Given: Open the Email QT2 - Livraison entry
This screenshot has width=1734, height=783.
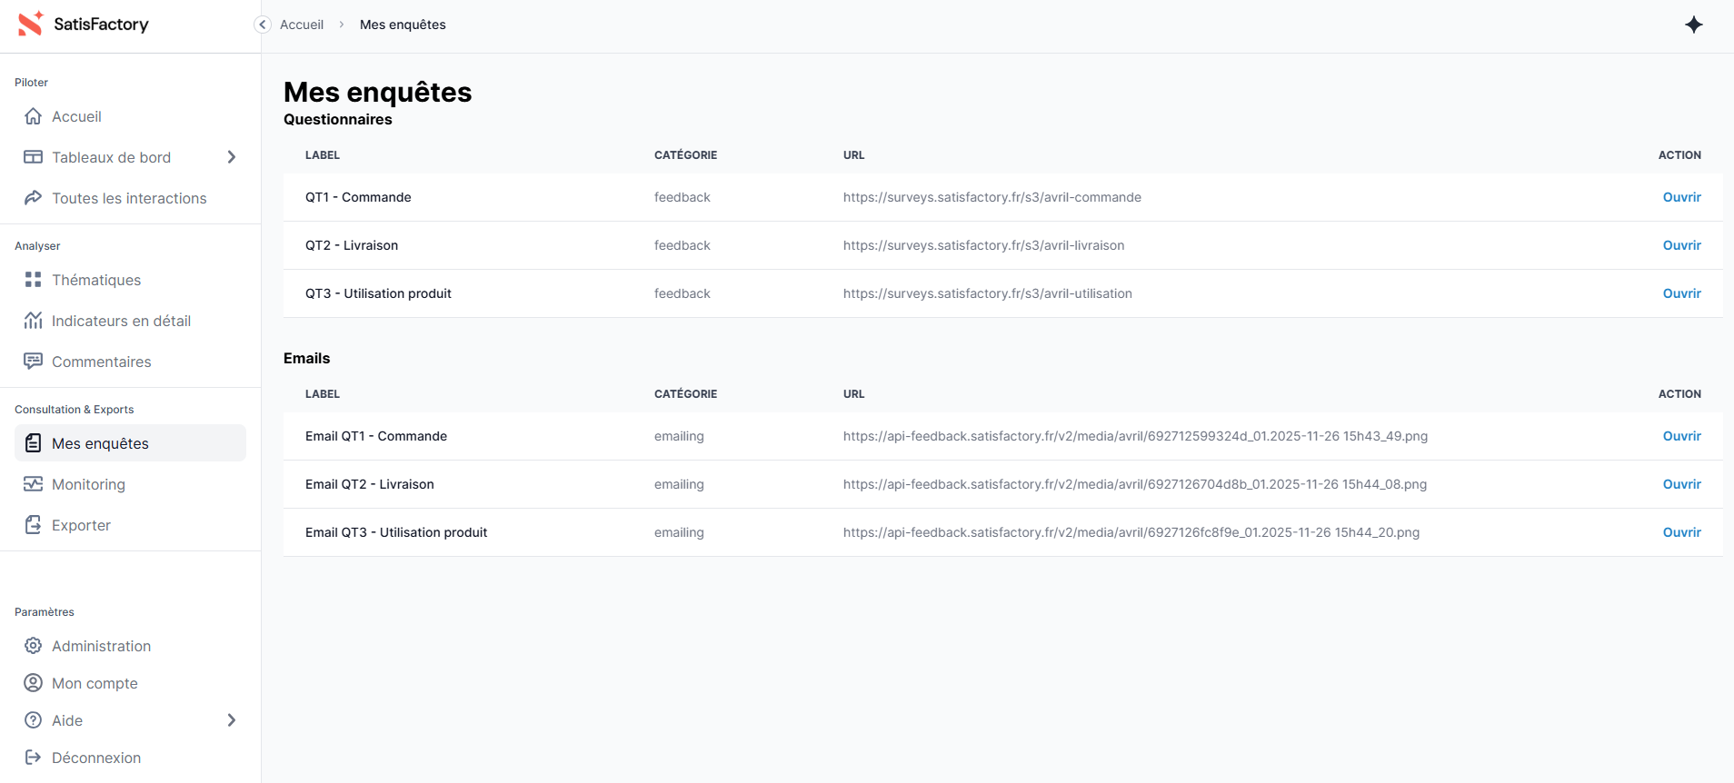Looking at the screenshot, I should pos(1681,484).
